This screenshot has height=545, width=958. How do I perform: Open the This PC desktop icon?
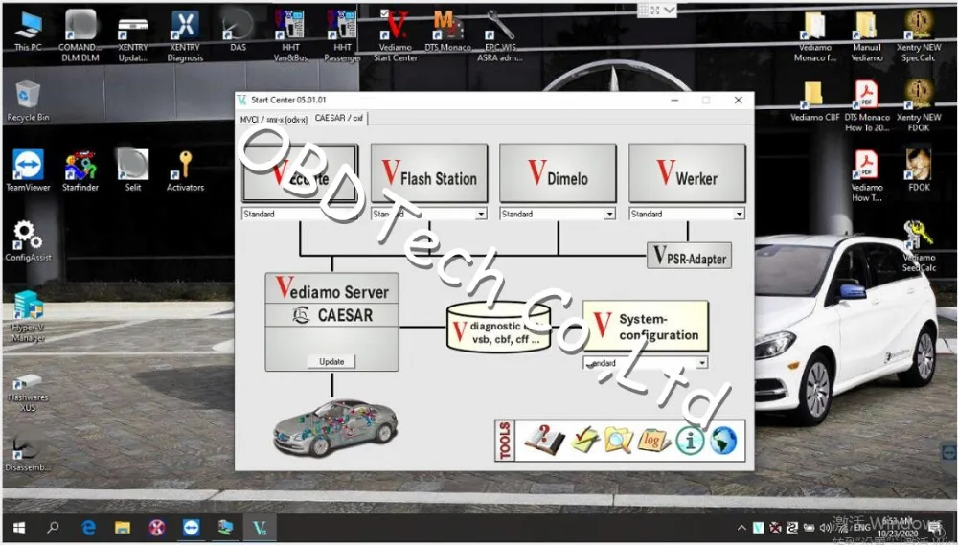pyautogui.click(x=28, y=31)
